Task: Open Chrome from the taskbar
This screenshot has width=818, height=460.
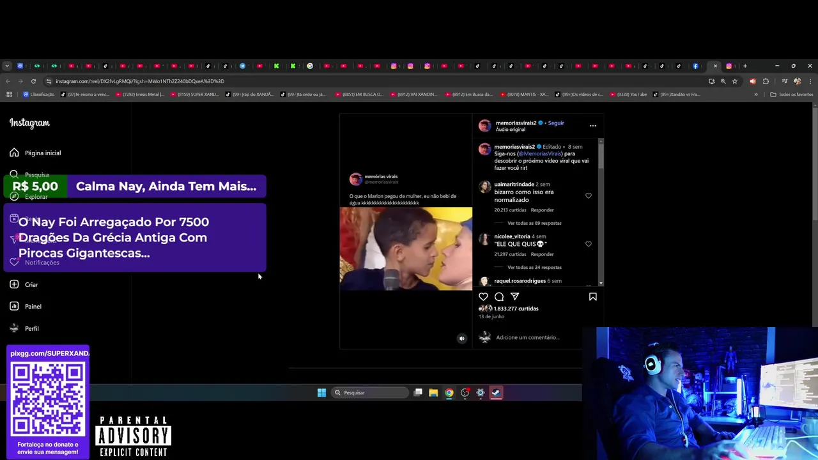Action: point(449,393)
